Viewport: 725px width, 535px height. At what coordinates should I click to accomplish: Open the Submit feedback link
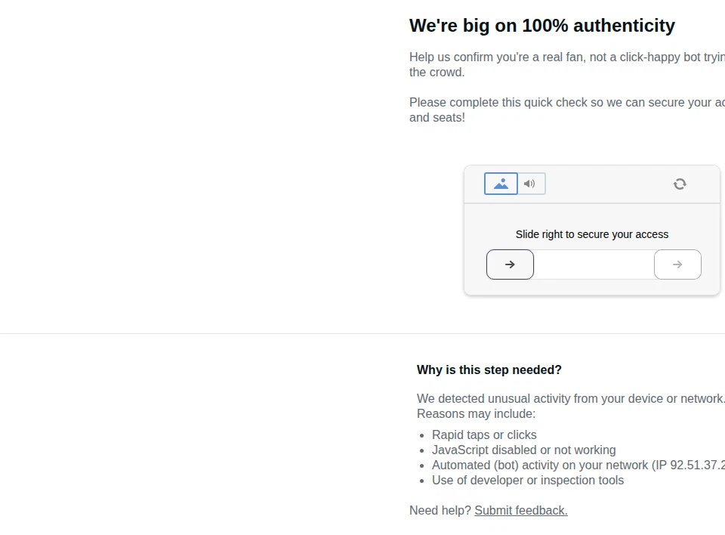coord(520,511)
